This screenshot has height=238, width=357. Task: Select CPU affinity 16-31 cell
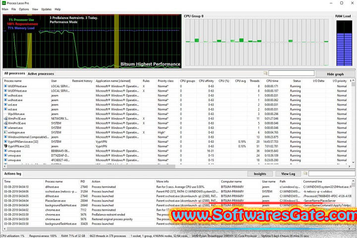(x=211, y=151)
